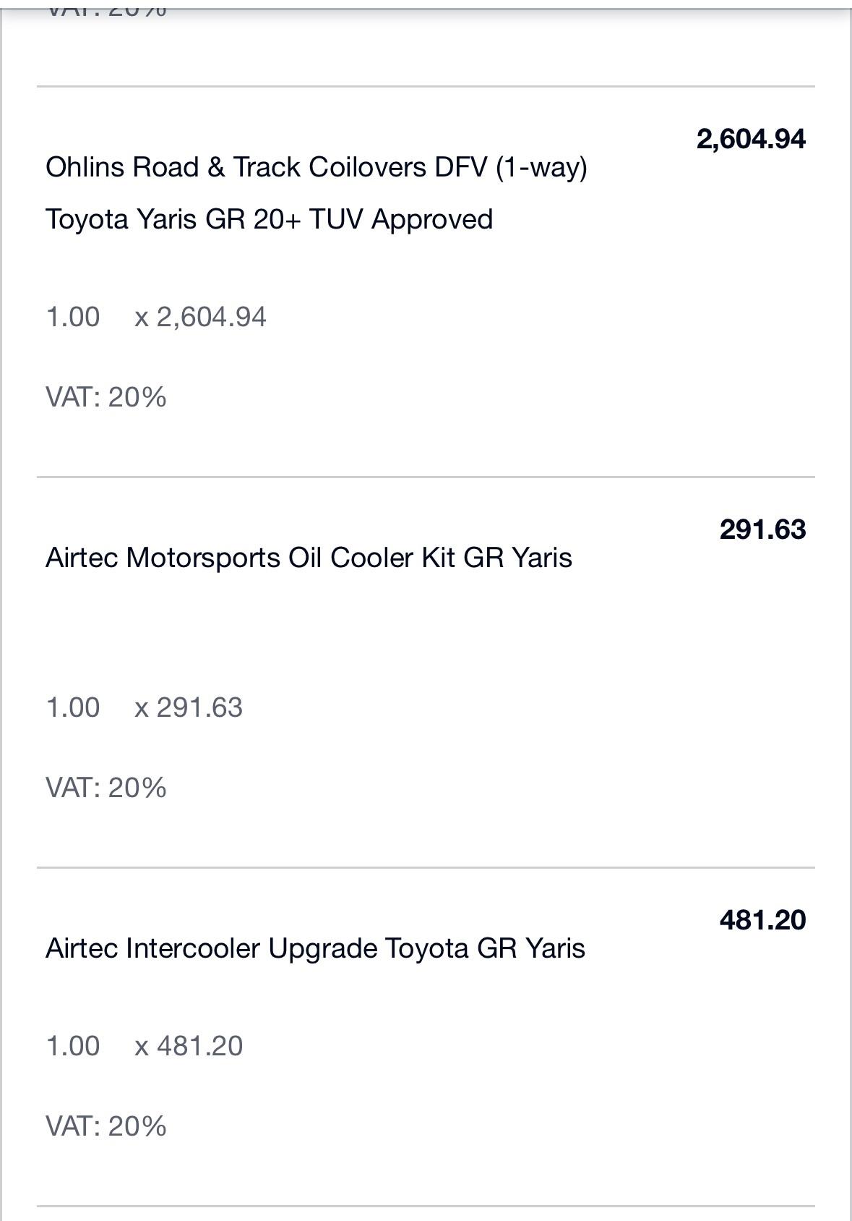The height and width of the screenshot is (1221, 852).
Task: Click the Oil Cooler quantity 1.00
Action: point(73,707)
